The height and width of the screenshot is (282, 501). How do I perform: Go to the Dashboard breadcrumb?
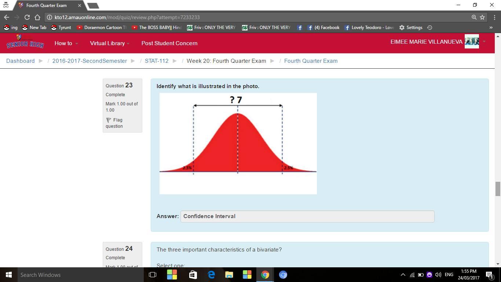pos(21,61)
